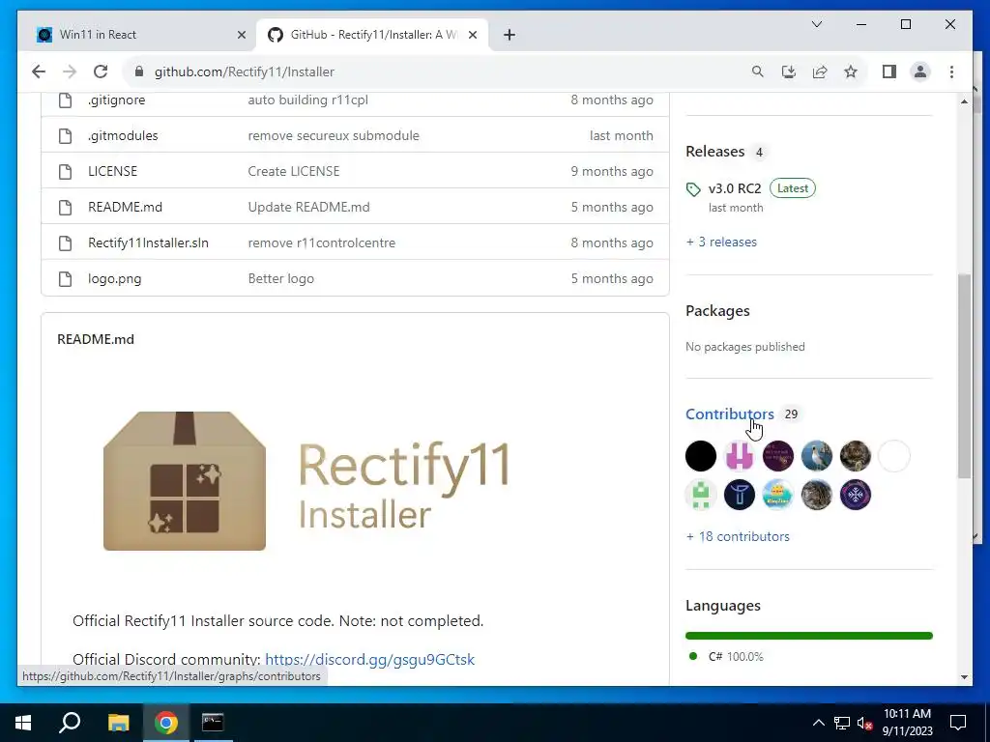Click the Chrome taskbar icon

point(165,723)
